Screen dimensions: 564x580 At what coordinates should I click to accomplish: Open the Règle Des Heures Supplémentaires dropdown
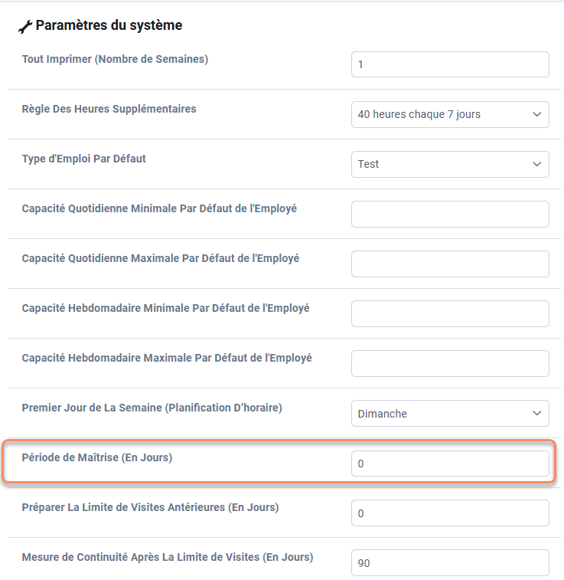(x=450, y=115)
